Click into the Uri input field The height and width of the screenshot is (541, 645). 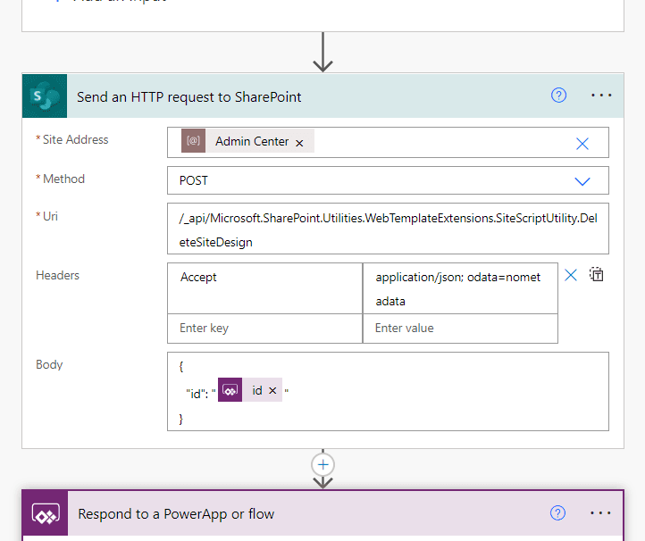click(388, 229)
